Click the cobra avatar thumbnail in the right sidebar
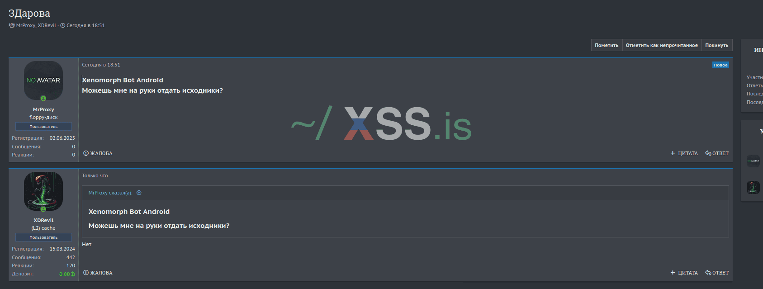The height and width of the screenshot is (289, 763). (753, 187)
